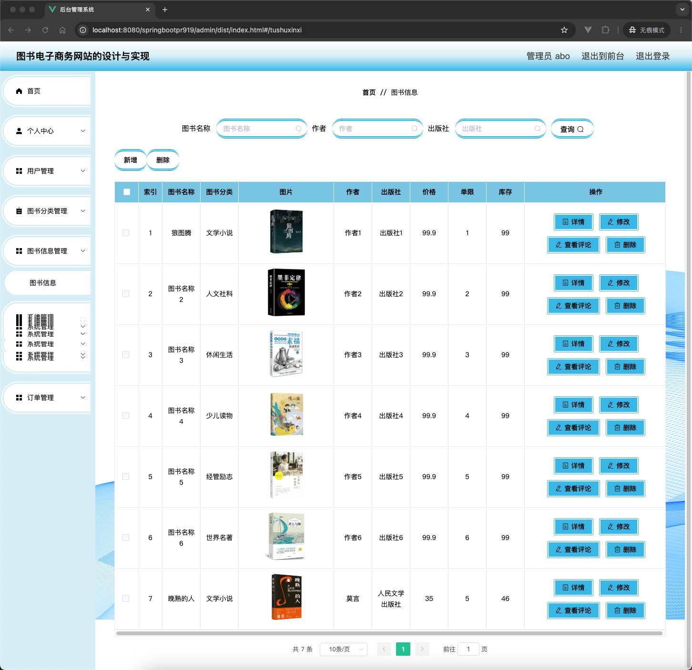Screen dimensions: 692x670
Task: Open 详情 for the 图书名称5 row
Action: click(573, 466)
